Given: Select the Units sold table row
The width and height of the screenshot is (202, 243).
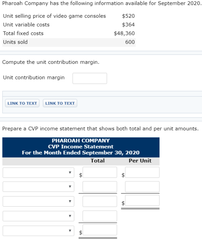Looking at the screenshot, I should pos(69,42).
